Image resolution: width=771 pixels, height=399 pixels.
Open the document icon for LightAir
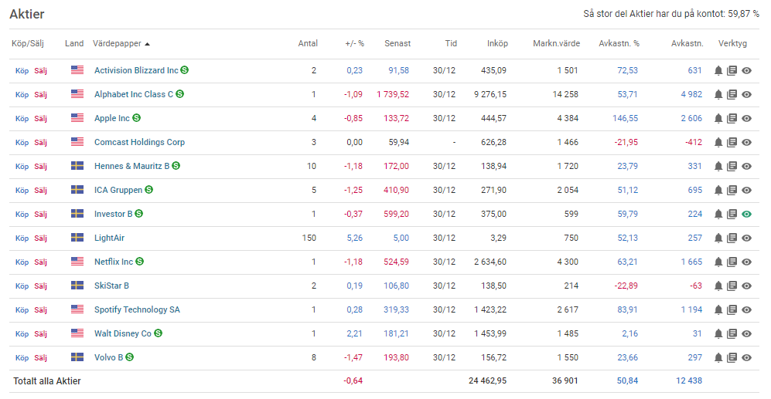click(732, 238)
